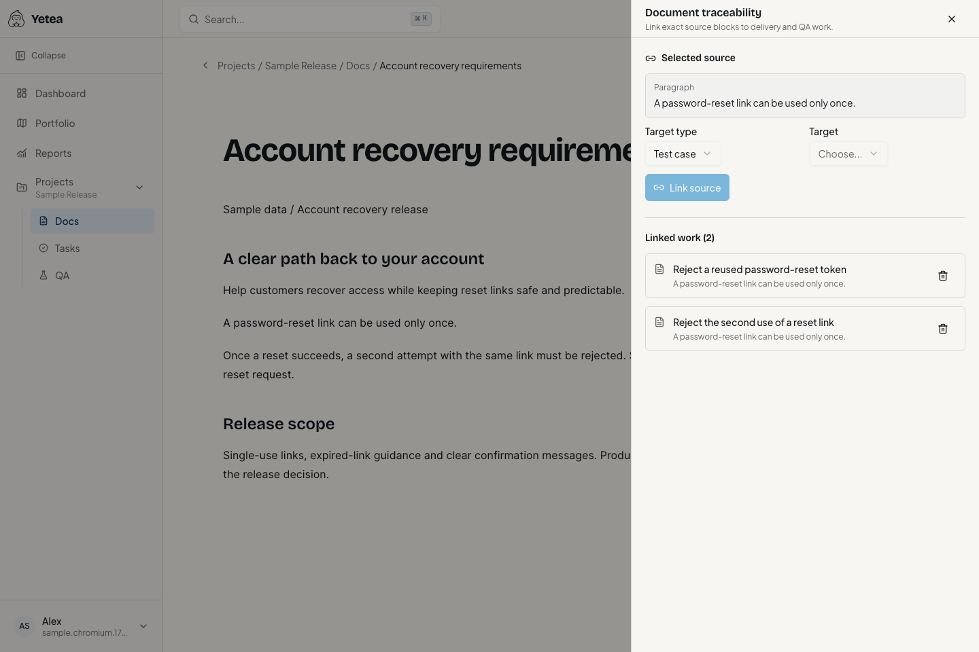Click the AS user avatar

(x=24, y=626)
